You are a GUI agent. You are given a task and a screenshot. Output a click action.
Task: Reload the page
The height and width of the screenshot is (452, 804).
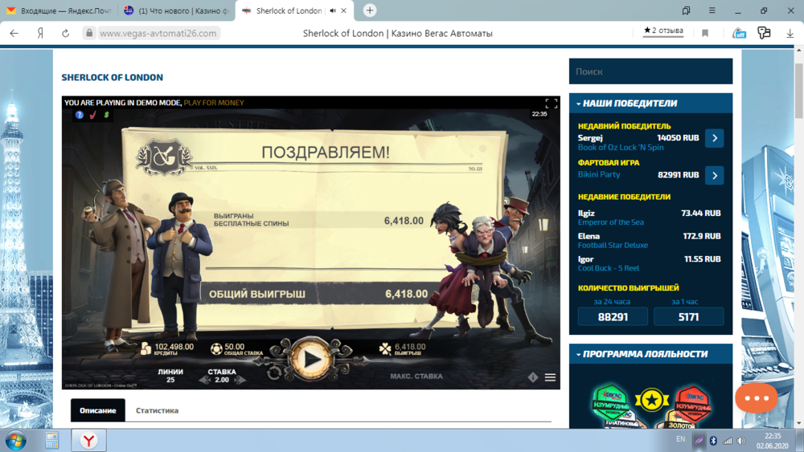click(x=65, y=33)
